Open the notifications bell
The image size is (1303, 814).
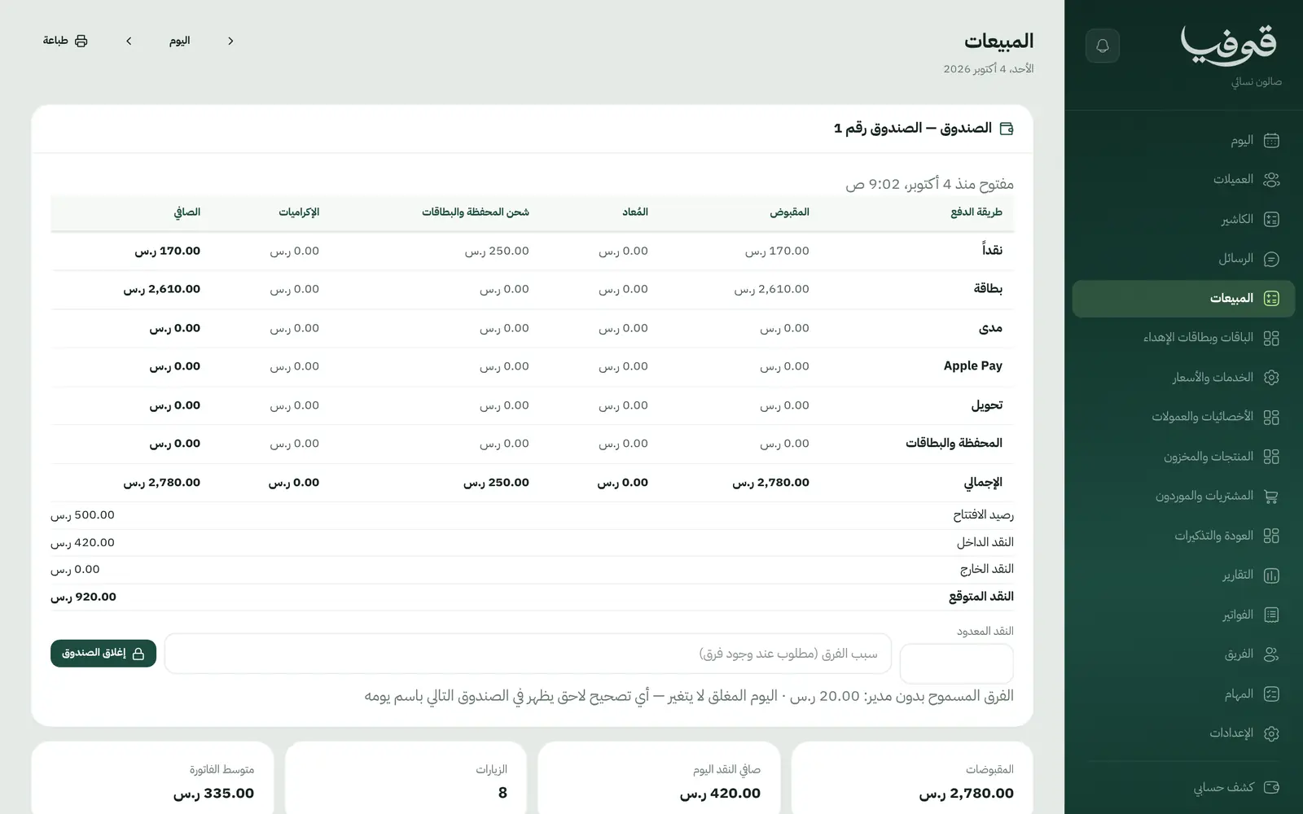1103,46
